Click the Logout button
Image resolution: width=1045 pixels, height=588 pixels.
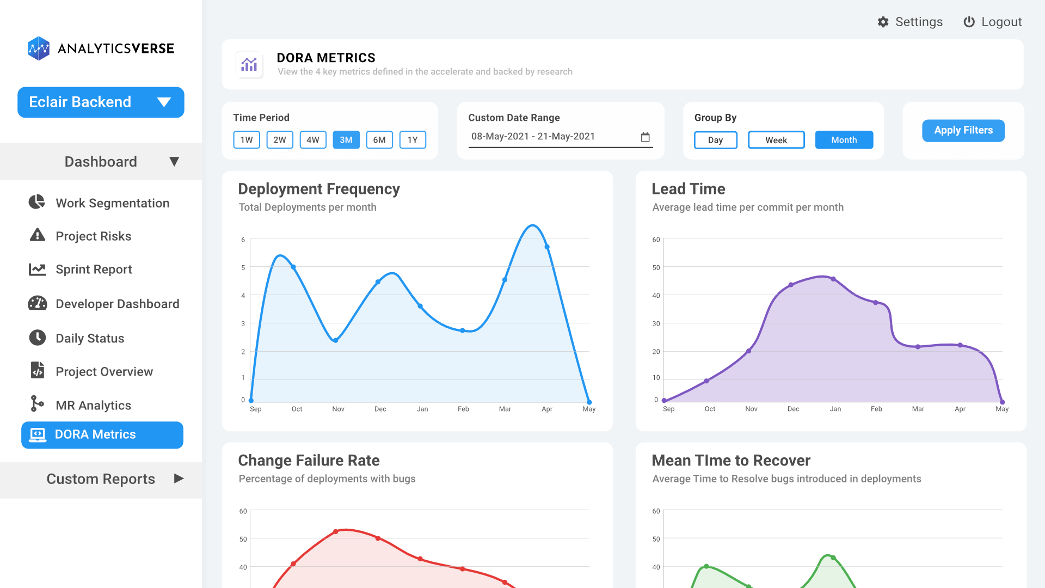pyautogui.click(x=992, y=22)
